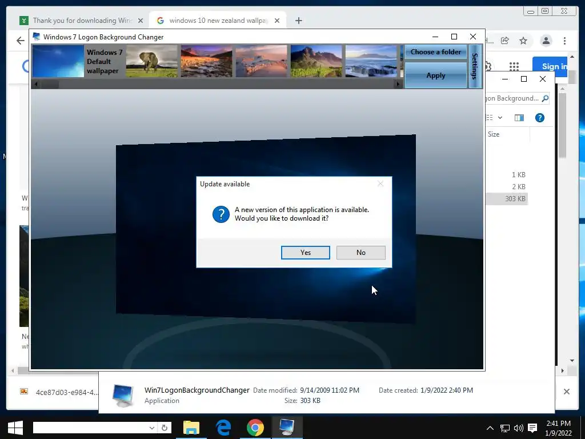Screen dimensions: 585x439
Task: Open the Choose a folder button
Action: [436, 52]
